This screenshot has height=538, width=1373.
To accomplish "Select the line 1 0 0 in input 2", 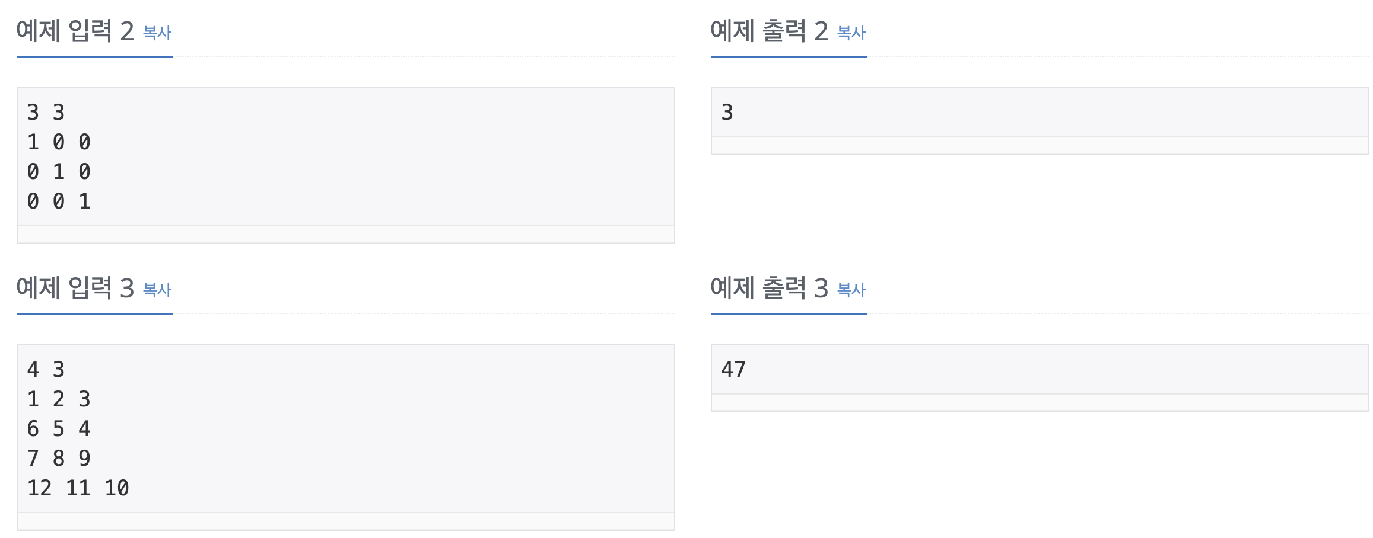I will click(x=58, y=142).
